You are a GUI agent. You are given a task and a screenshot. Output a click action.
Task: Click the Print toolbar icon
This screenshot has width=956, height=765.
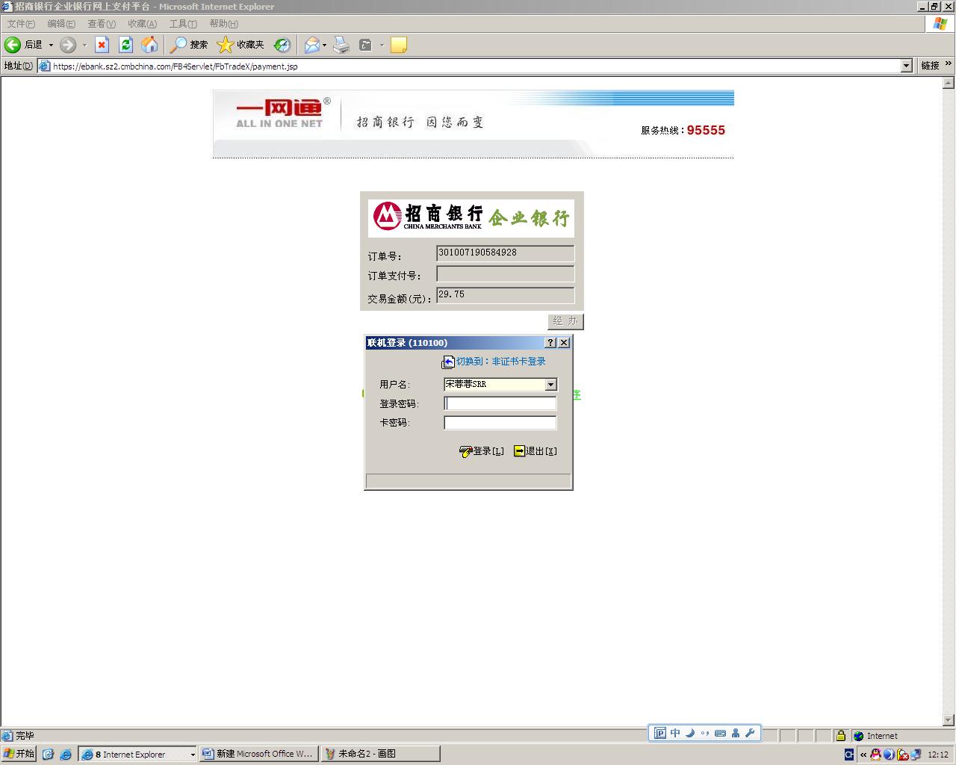pyautogui.click(x=341, y=45)
